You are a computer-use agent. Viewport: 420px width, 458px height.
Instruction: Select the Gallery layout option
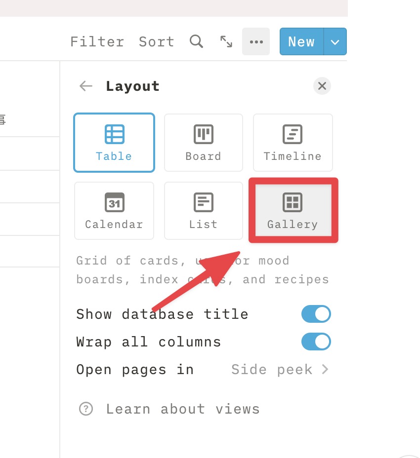pyautogui.click(x=293, y=210)
